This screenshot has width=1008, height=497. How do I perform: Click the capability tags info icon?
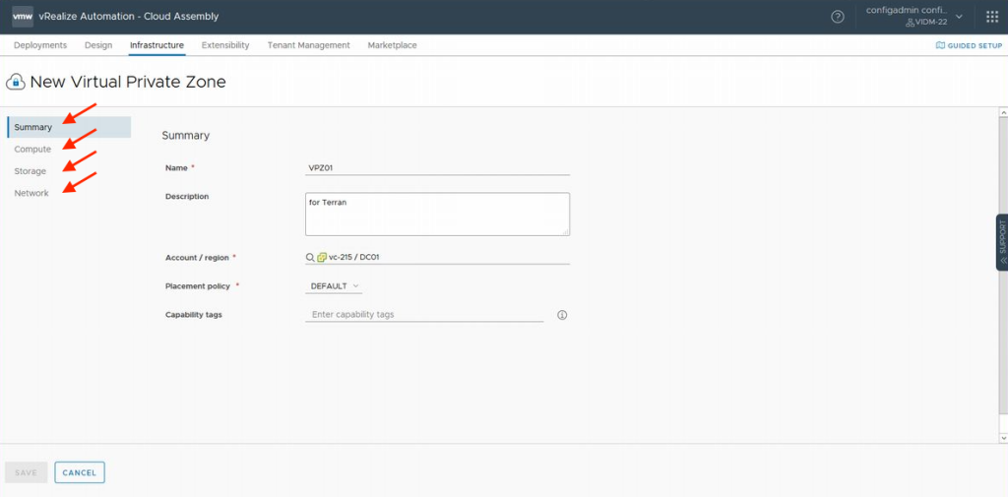pyautogui.click(x=562, y=315)
